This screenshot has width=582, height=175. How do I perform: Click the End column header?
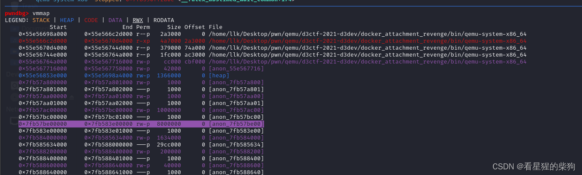pos(127,27)
